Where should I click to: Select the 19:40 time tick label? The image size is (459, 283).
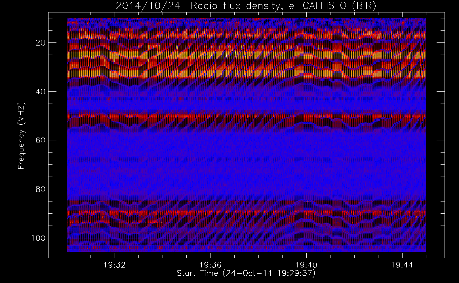coord(306,265)
